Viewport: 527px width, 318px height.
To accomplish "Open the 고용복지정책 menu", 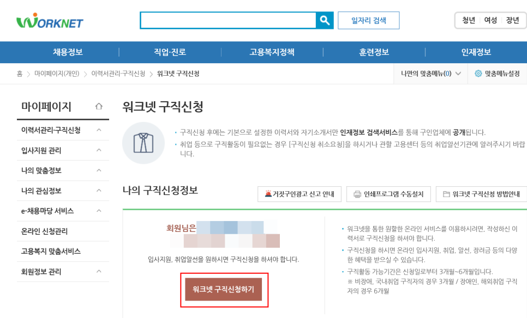I will coord(272,52).
